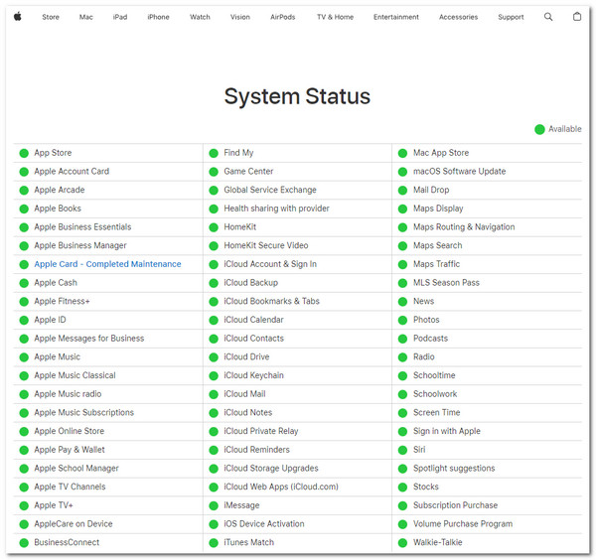Select the Apple Arcade entry
This screenshot has height=560, width=596.
point(60,190)
